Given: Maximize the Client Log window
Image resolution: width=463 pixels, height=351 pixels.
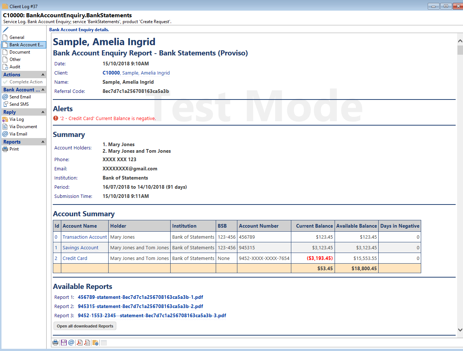Looking at the screenshot, I should point(446,6).
